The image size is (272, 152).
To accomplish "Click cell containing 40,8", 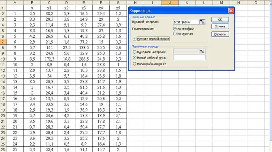I will [84, 36].
